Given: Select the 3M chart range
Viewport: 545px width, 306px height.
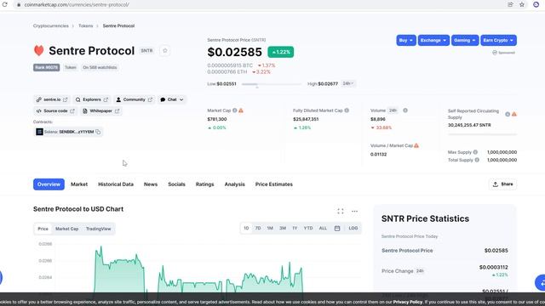Looking at the screenshot, I should click(283, 229).
